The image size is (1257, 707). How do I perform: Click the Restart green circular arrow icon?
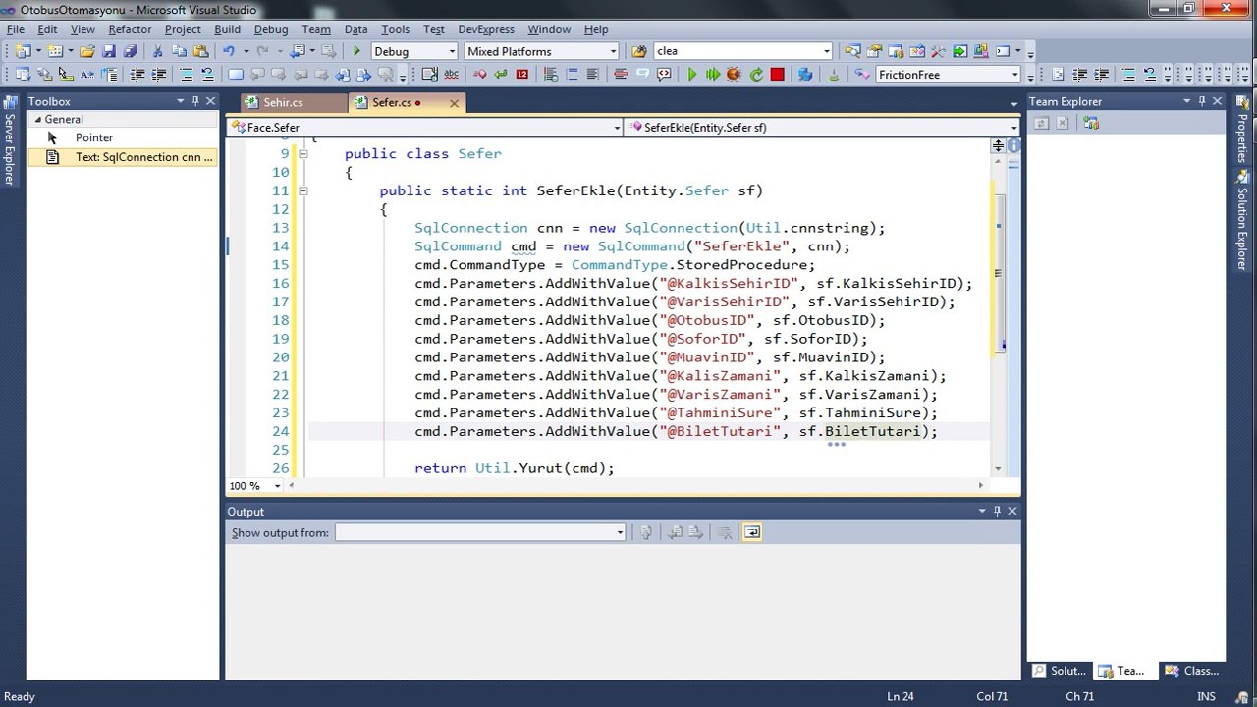[x=756, y=75]
